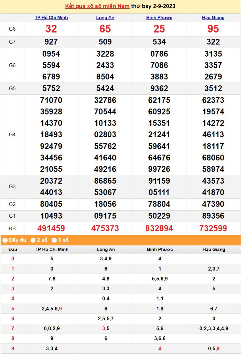Open the underlined Bình Phước province link
Image resolution: width=241 pixels, height=354 pixels.
159,18
